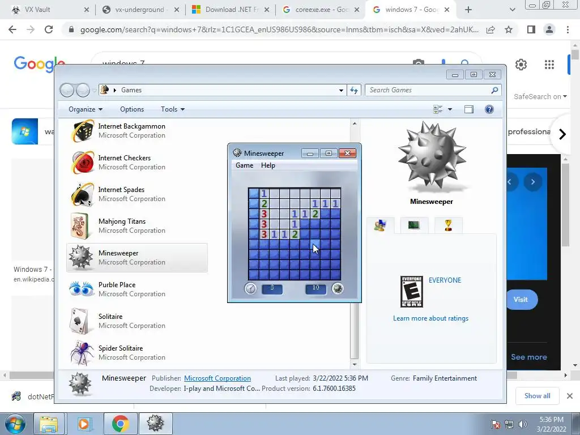Open Chrome tab search chevron
The image size is (580, 435).
(512, 10)
